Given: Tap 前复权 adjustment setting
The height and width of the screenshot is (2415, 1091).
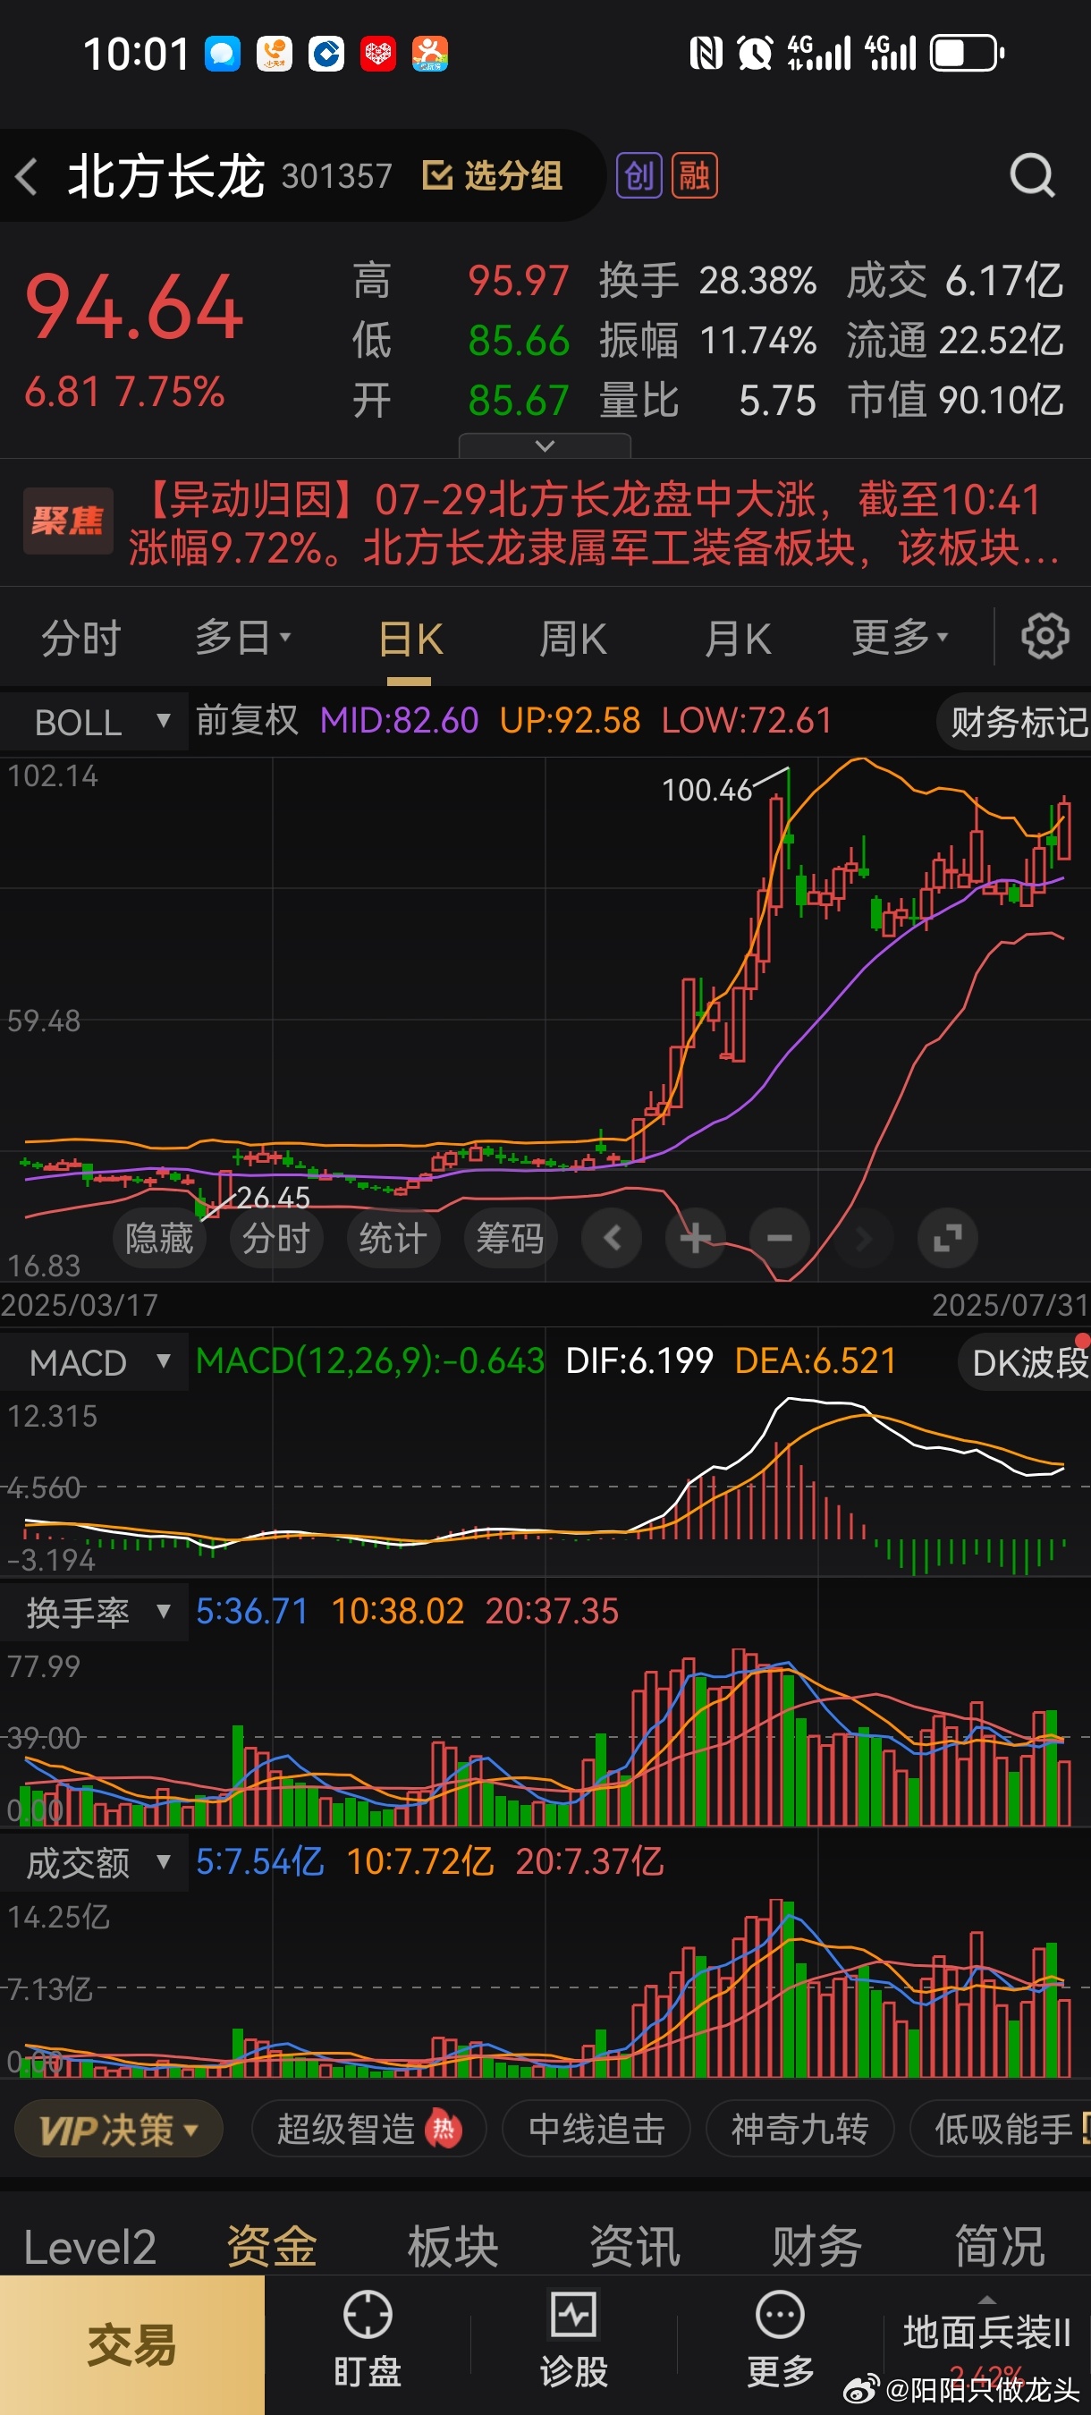Looking at the screenshot, I should pos(248,720).
